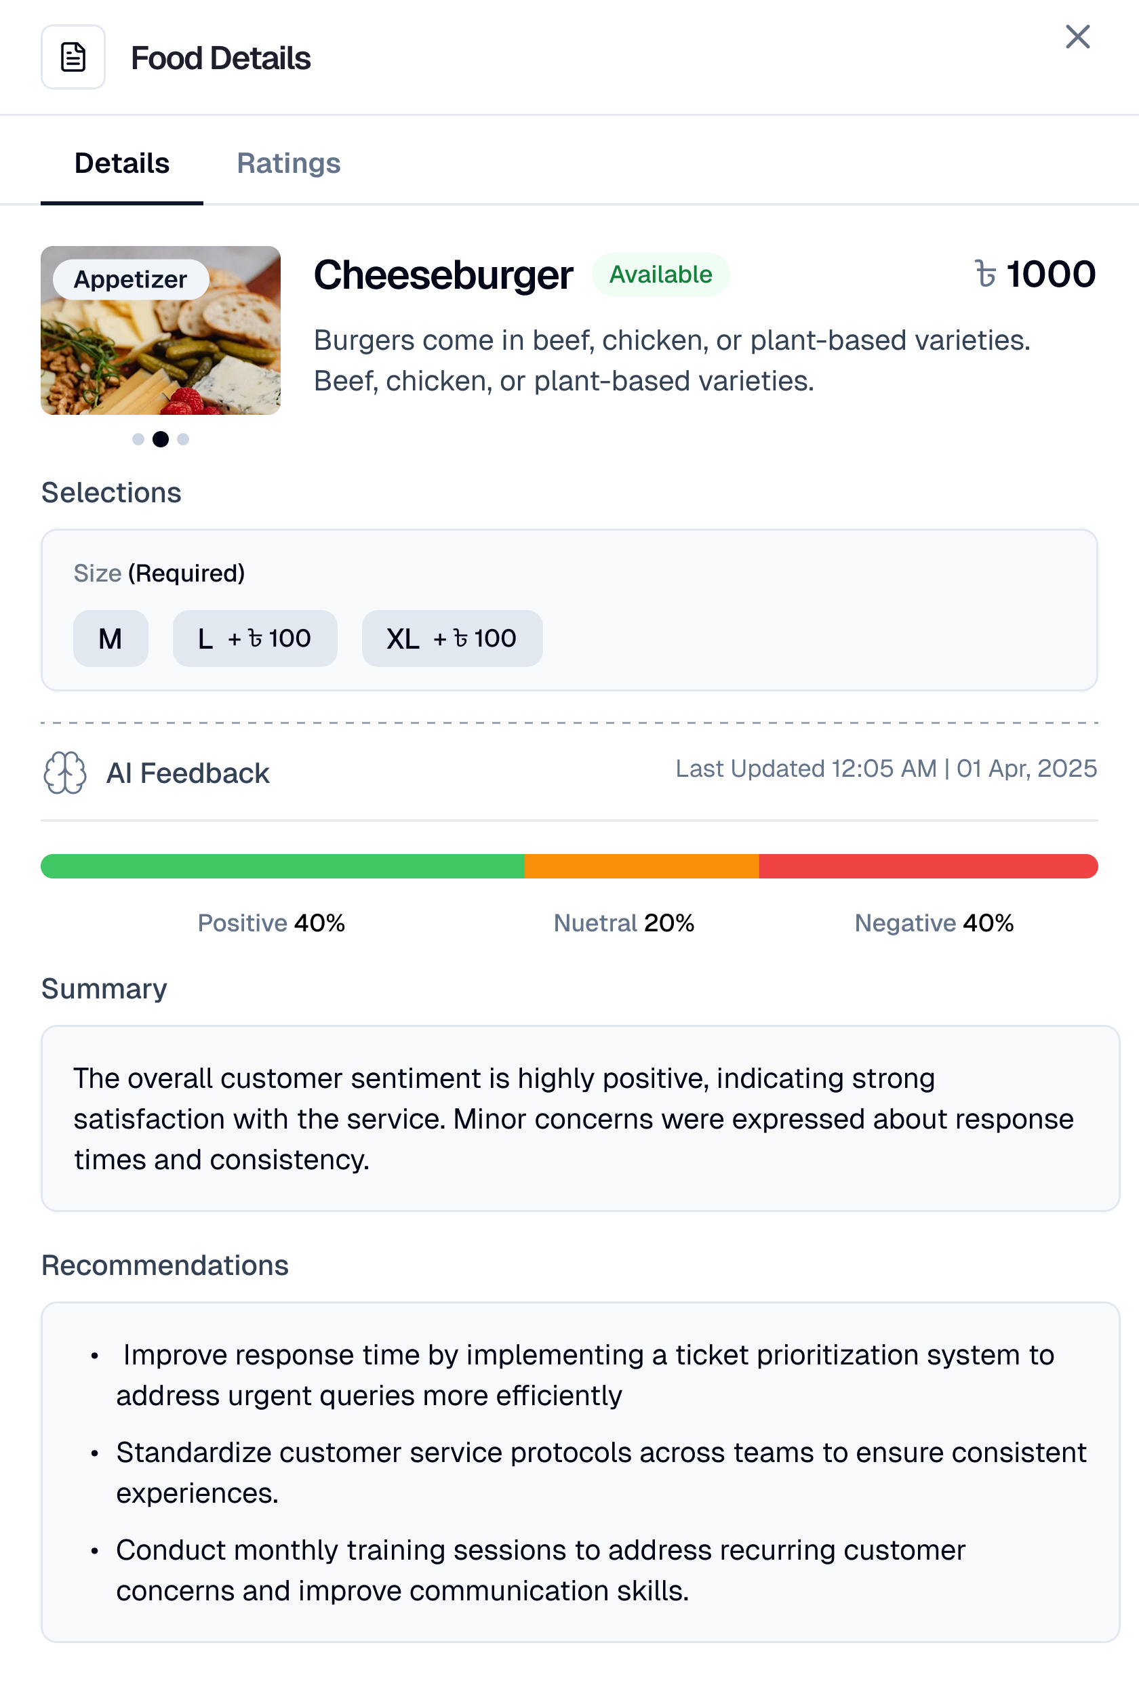Click the green positive sentiment bar segment
1139x1700 pixels.
pyautogui.click(x=282, y=866)
